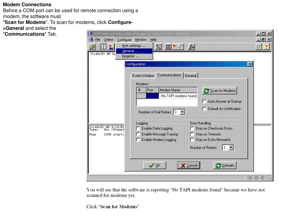Click the open folder toolbar icon
The height and width of the screenshot is (221, 295).
92,47
